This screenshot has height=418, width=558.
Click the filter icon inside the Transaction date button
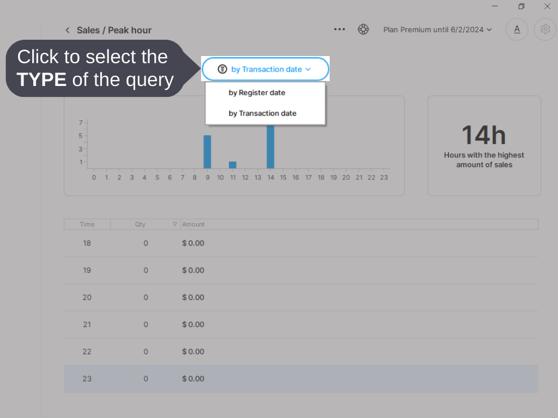coord(222,69)
